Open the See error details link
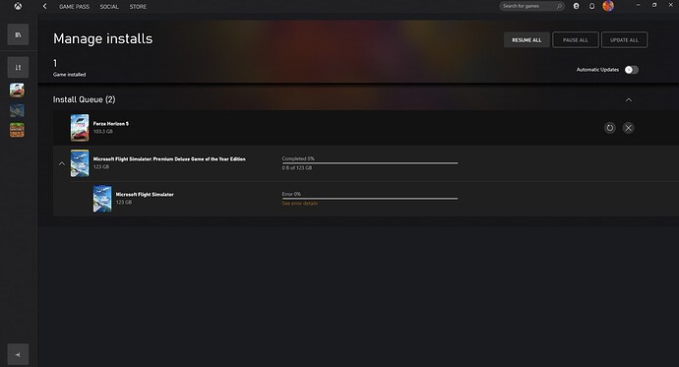The image size is (679, 367). pyautogui.click(x=300, y=204)
